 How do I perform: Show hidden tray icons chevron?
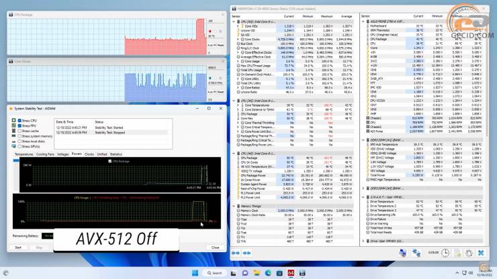[457, 273]
